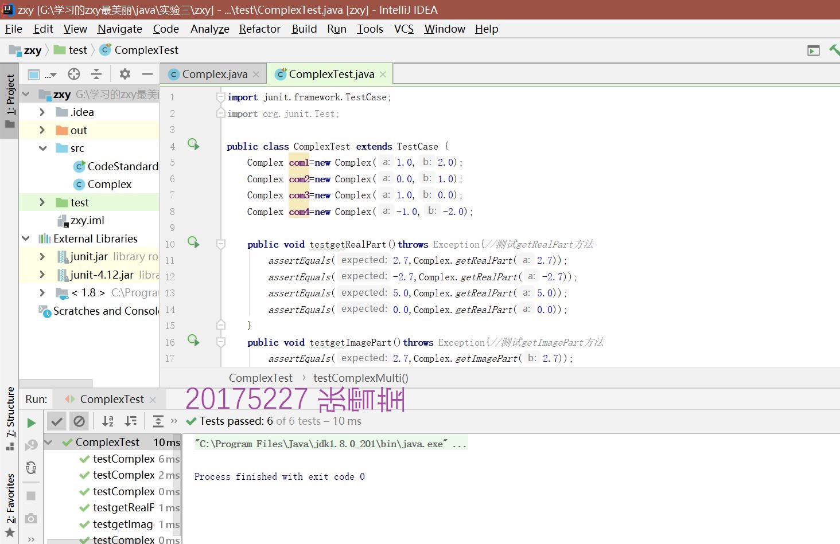This screenshot has height=544, width=840.
Task: Open Project panel settings gear
Action: tap(125, 74)
